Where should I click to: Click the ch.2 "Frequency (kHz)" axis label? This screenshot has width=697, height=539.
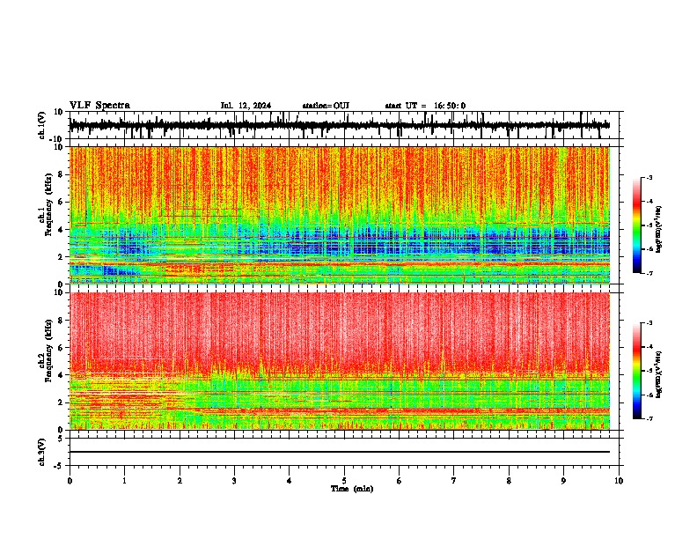48,351
